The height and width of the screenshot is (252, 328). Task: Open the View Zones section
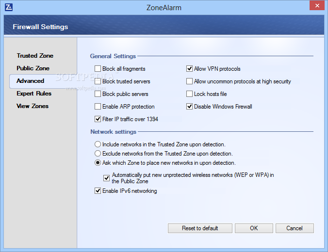(x=33, y=106)
